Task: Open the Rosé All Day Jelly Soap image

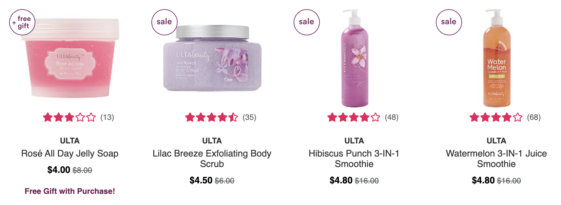Action: click(70, 58)
